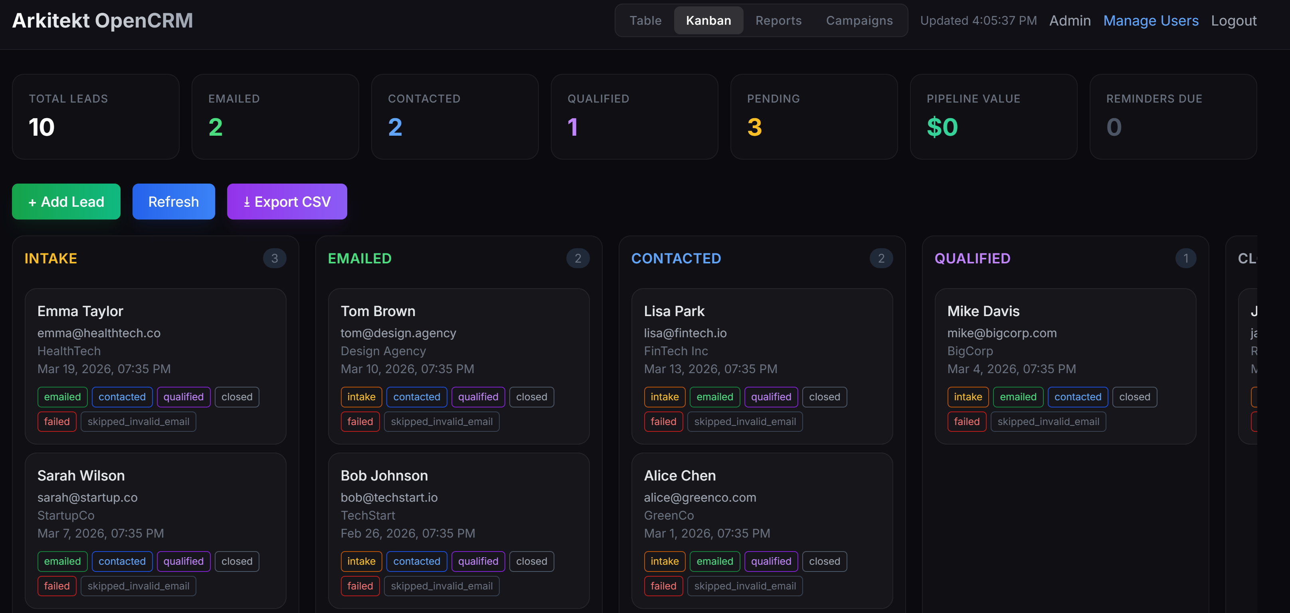Screen dimensions: 1290x613
Task: Toggle the 'closed' tag on Alice Chen's card
Action: coord(824,561)
